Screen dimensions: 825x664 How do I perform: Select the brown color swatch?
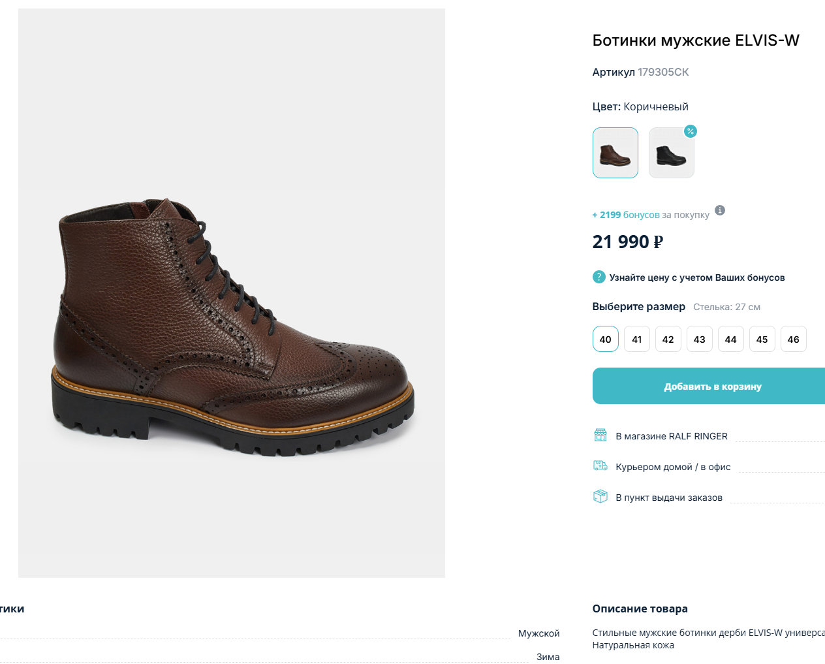615,153
